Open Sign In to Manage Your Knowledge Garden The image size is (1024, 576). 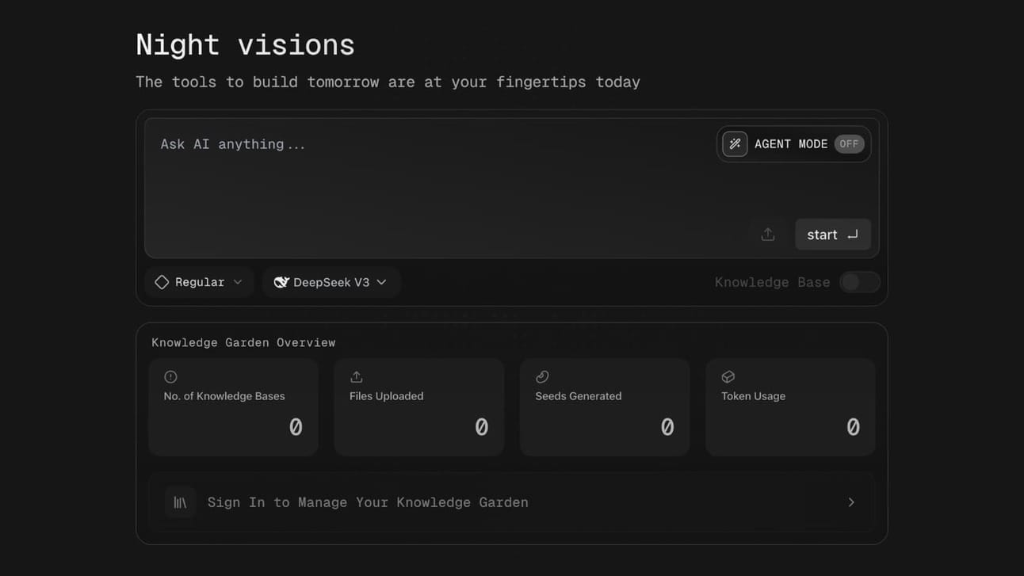click(x=512, y=502)
